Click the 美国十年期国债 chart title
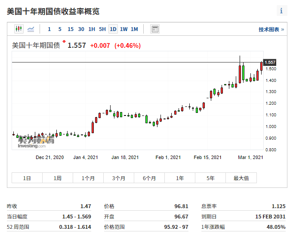 36,45
